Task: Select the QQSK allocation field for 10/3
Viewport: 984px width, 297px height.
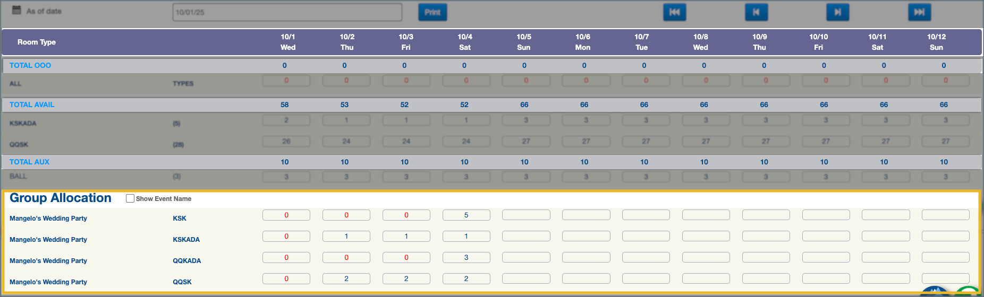Action: (406, 278)
